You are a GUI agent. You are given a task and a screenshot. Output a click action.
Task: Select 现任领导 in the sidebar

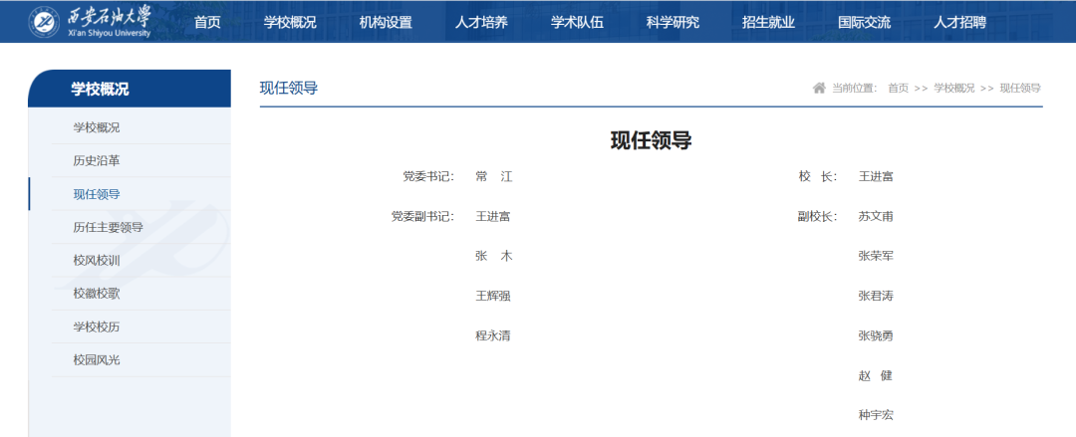pos(97,194)
